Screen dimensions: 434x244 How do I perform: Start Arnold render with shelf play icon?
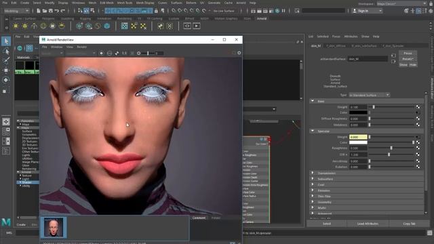tap(197, 26)
